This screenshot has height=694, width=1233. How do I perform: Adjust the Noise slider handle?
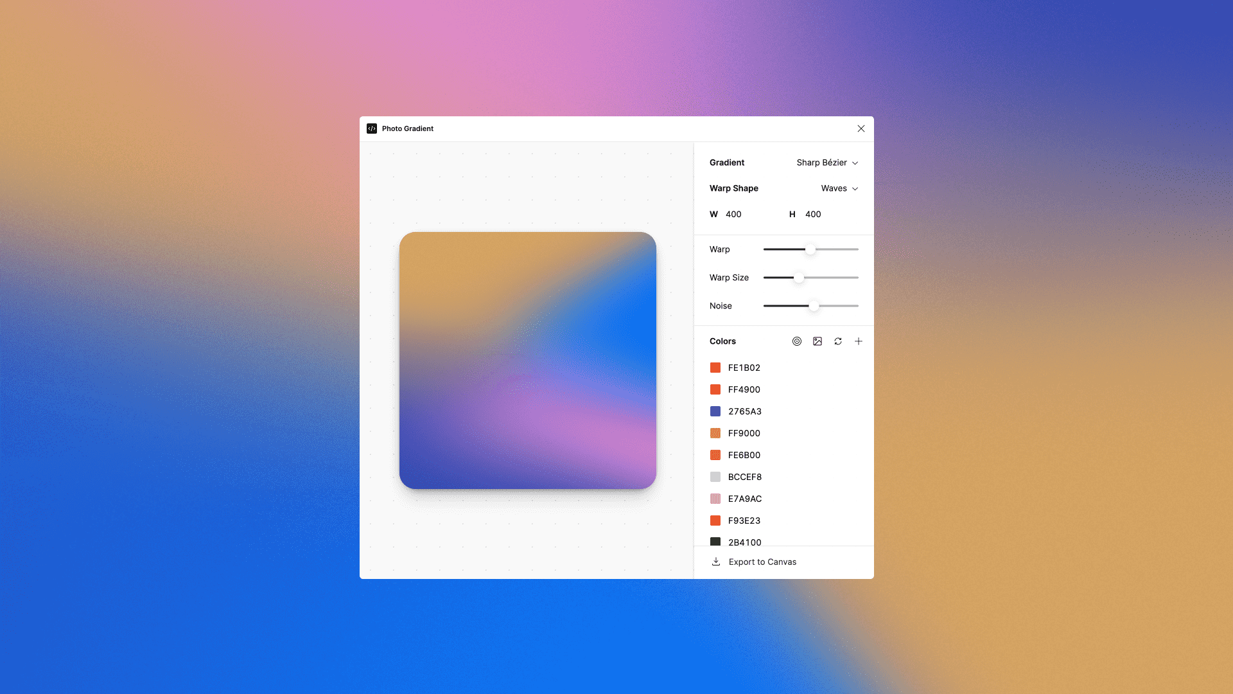[x=814, y=306]
